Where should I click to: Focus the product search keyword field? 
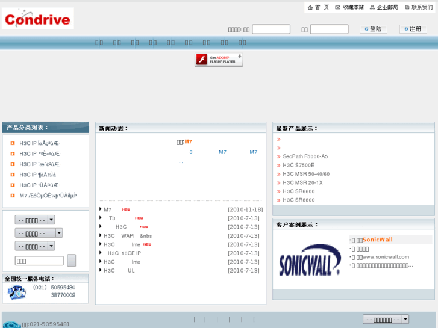coord(39,261)
